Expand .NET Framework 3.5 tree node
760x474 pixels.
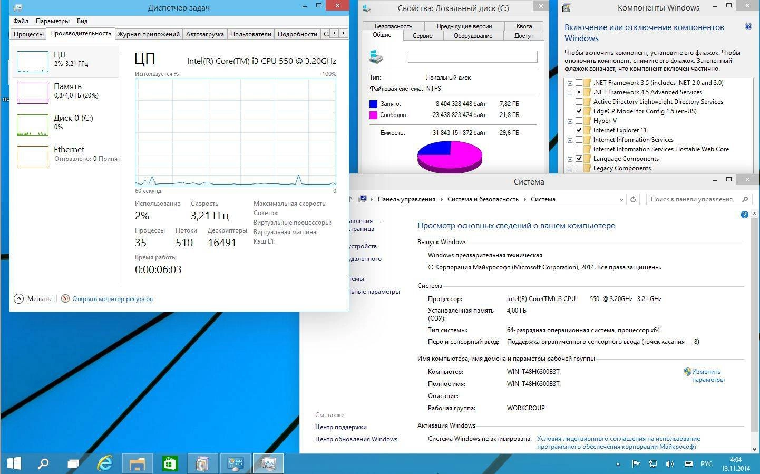pyautogui.click(x=570, y=83)
